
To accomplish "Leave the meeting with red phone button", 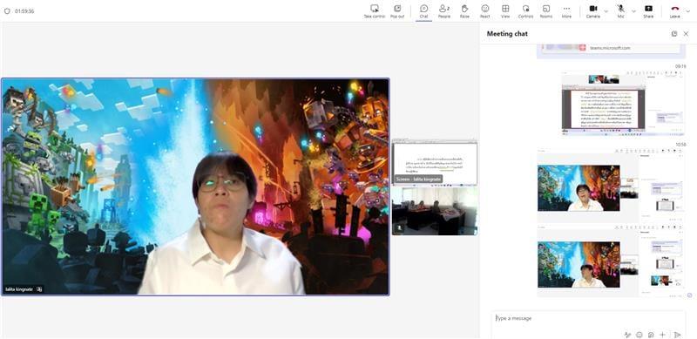I will 674,11.
